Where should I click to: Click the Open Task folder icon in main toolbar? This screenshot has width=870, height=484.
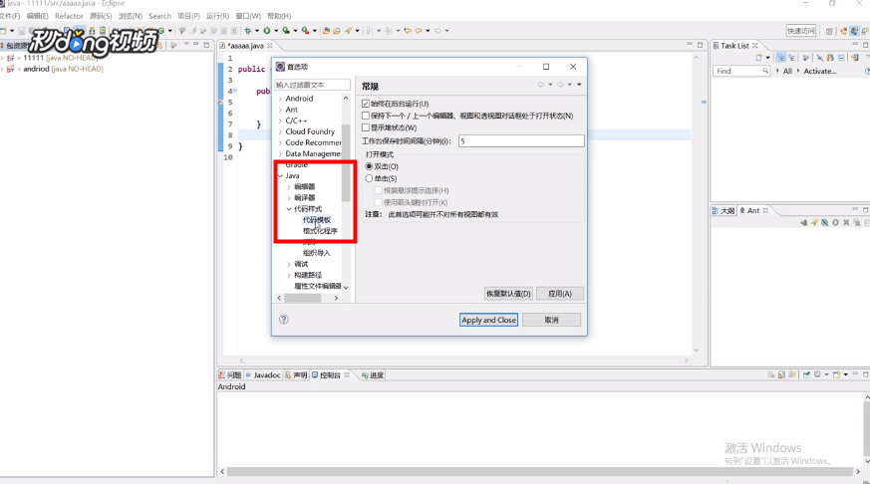point(337,31)
